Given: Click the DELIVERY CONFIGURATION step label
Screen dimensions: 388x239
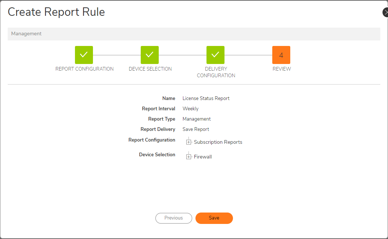Looking at the screenshot, I should click(216, 72).
